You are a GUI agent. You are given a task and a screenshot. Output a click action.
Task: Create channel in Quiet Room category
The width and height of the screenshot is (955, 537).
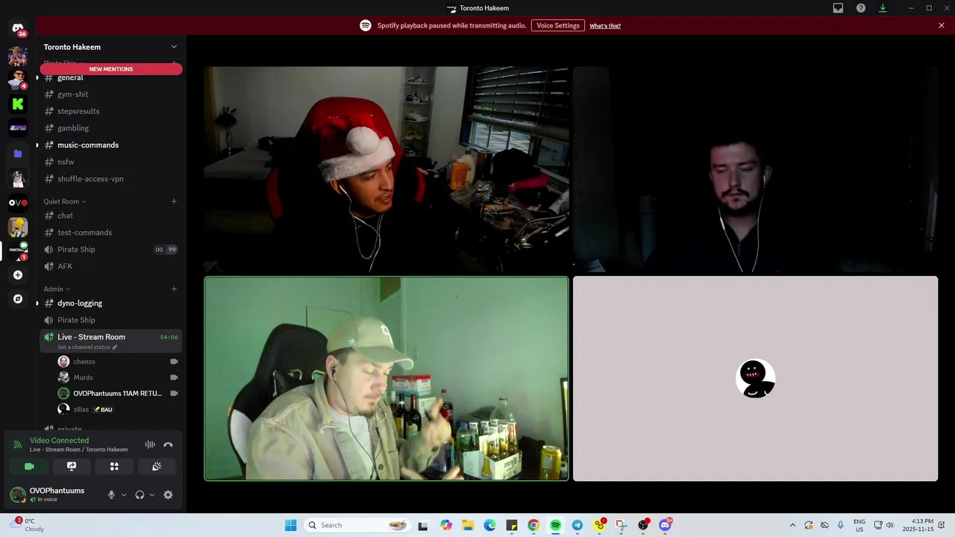(x=174, y=201)
